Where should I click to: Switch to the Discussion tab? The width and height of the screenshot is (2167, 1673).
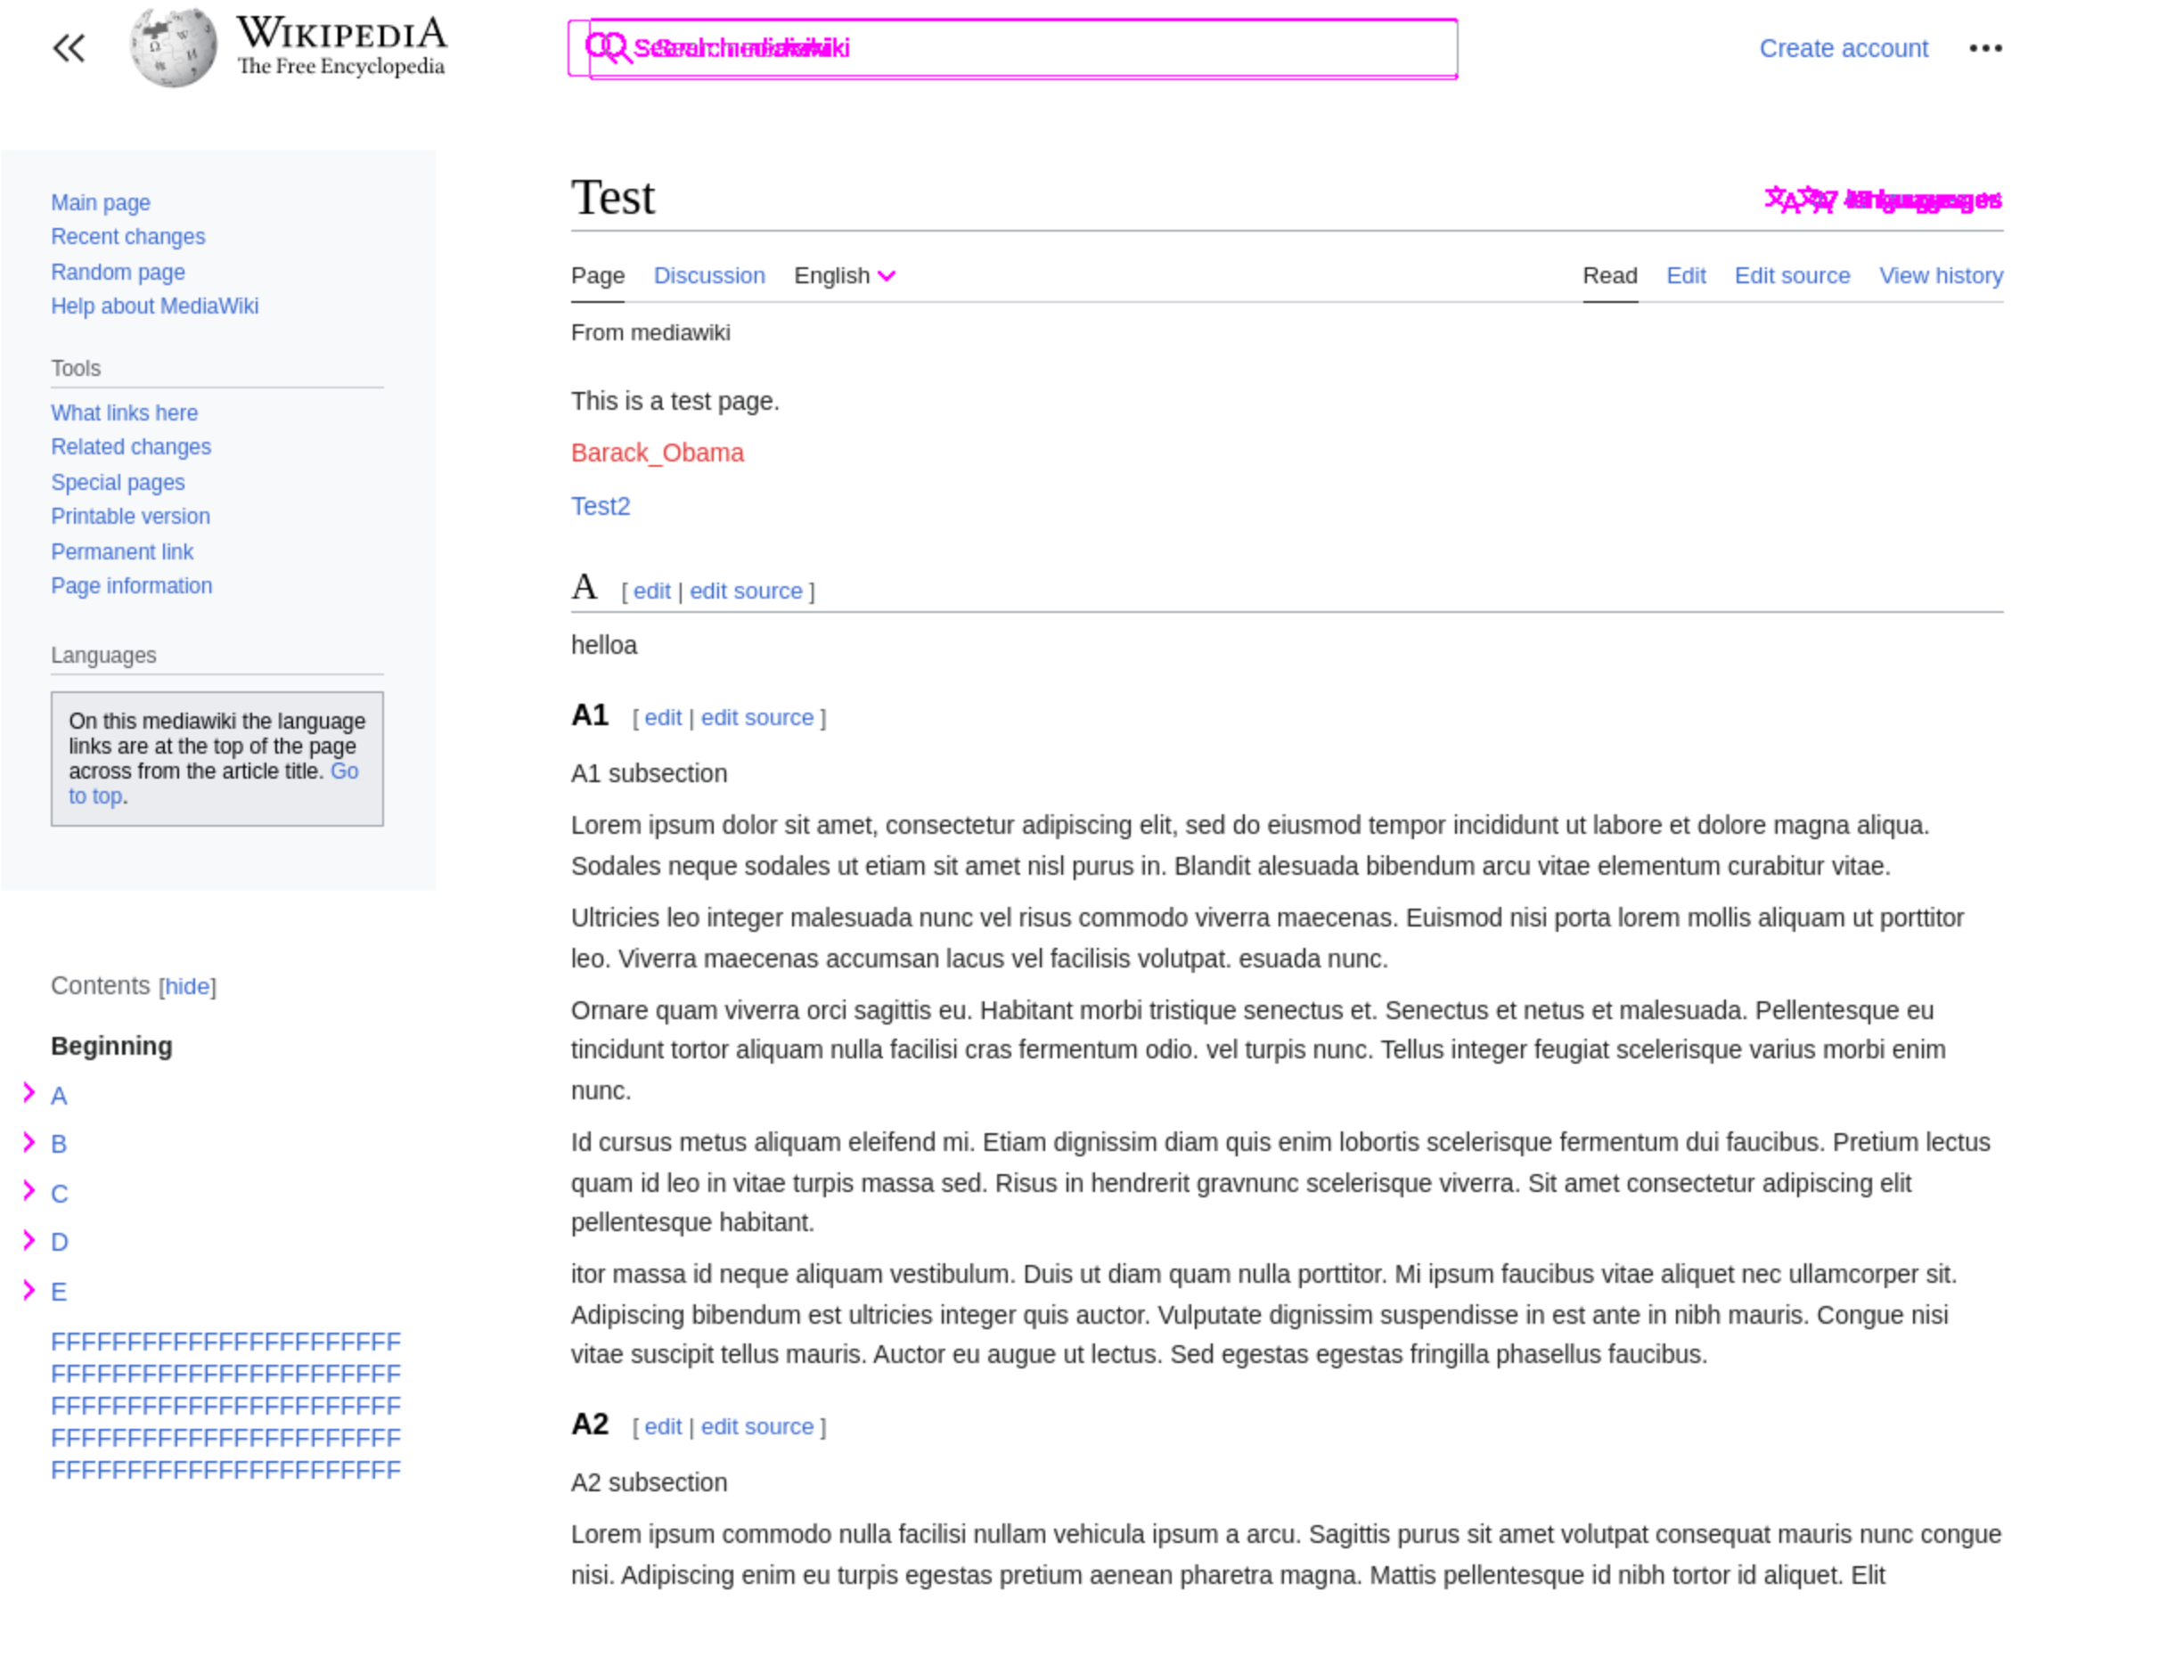pyautogui.click(x=709, y=275)
